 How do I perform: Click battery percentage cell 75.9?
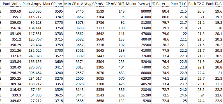[x=161, y=67]
